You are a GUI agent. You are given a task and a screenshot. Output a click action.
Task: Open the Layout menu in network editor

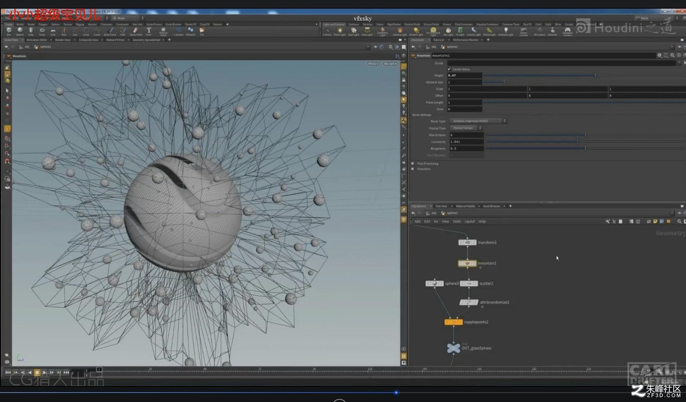click(470, 222)
